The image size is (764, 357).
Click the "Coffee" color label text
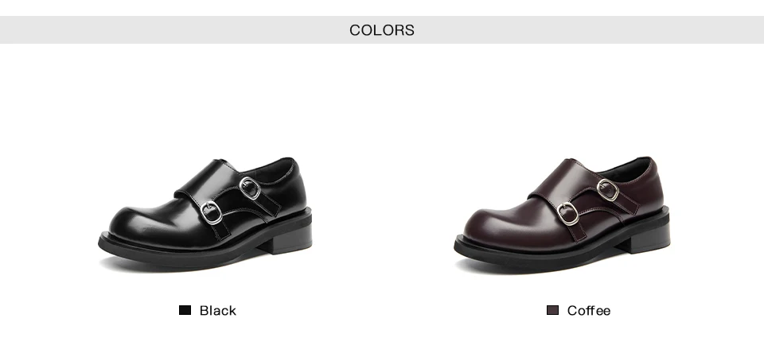pyautogui.click(x=589, y=311)
